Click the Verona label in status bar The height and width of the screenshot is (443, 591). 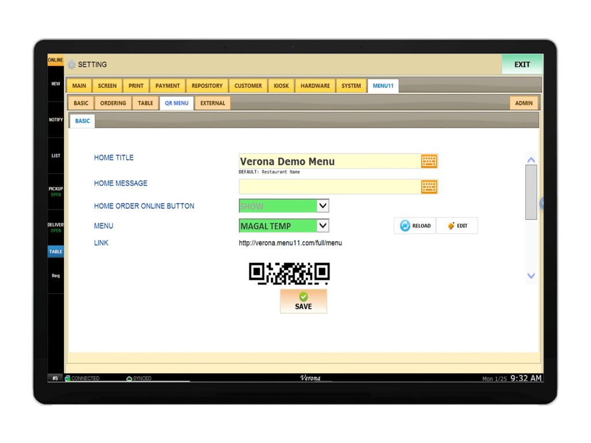(310, 378)
